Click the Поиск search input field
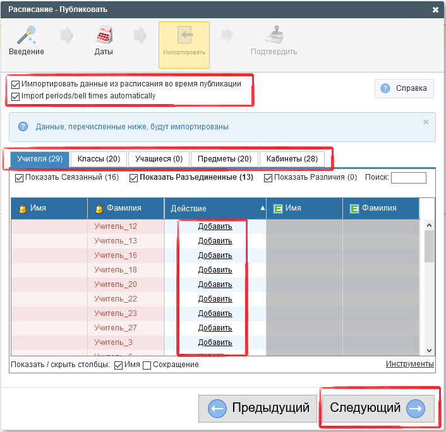 tap(408, 178)
